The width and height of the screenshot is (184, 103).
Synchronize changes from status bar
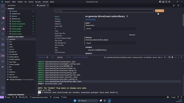click(13, 97)
